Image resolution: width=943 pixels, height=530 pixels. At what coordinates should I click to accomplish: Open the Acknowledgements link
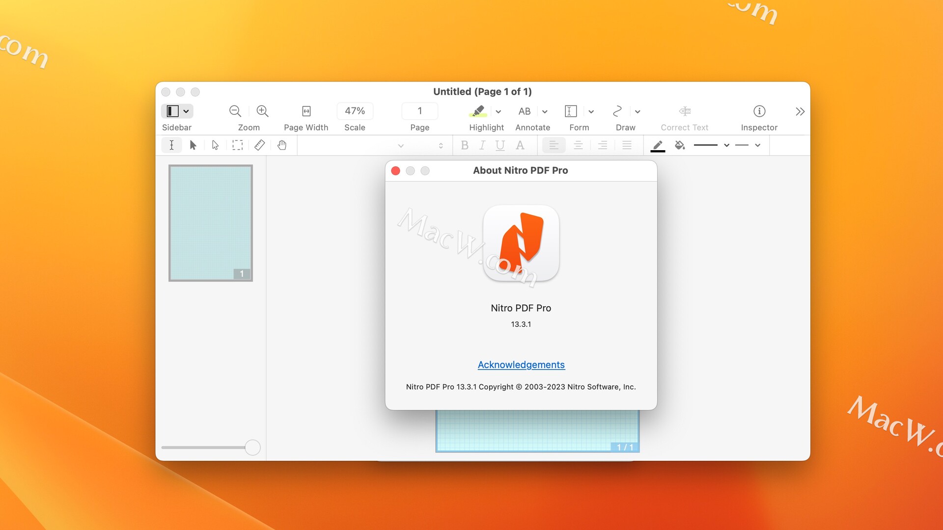[x=521, y=365]
